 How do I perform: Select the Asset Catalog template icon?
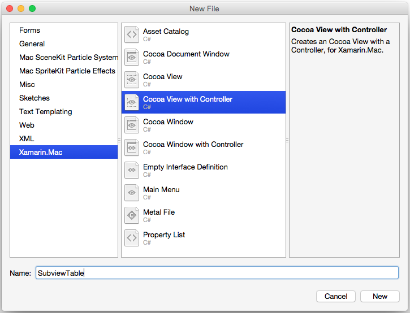(x=132, y=34)
